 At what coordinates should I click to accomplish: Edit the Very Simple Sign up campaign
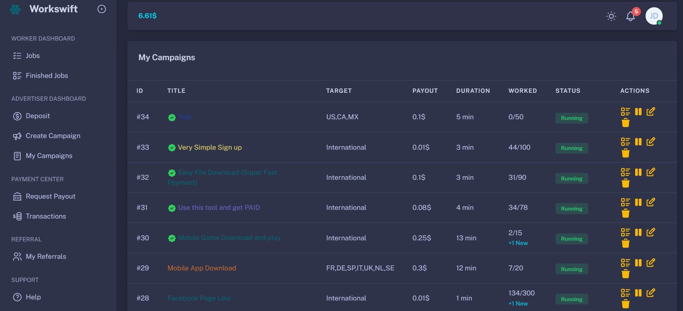point(651,142)
